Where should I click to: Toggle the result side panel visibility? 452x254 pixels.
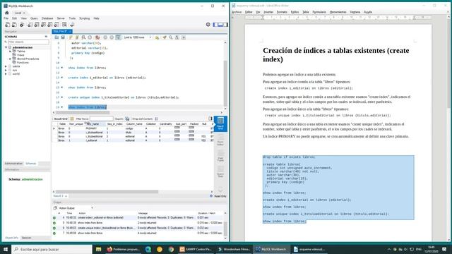(210, 119)
